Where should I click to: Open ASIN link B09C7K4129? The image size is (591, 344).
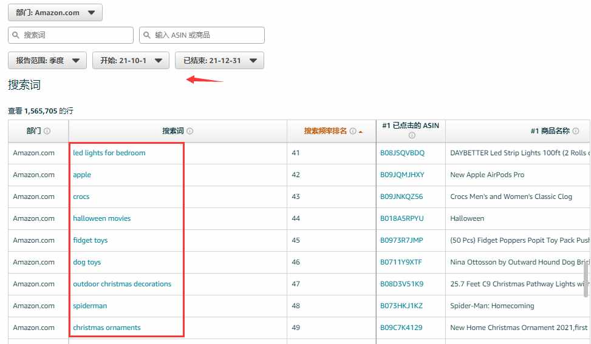click(x=401, y=328)
